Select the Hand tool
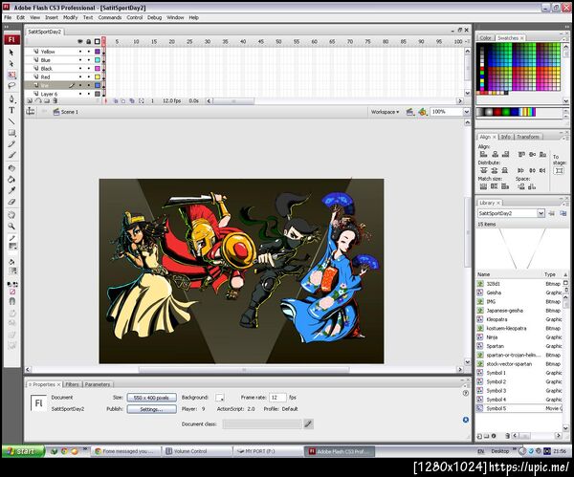 pos(11,215)
